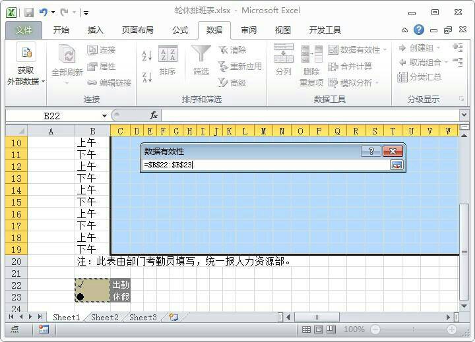Expand the dialog with the range selector icon
475x342 pixels.
click(x=396, y=165)
